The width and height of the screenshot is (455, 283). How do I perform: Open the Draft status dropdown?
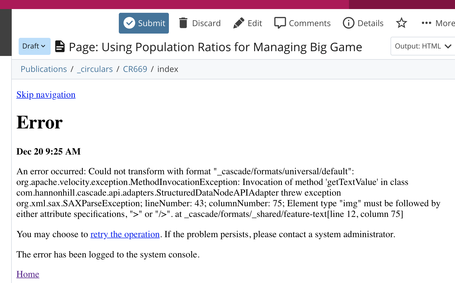click(34, 46)
